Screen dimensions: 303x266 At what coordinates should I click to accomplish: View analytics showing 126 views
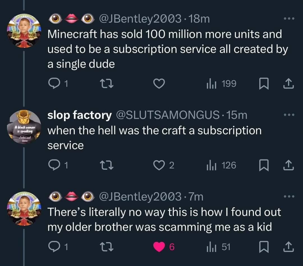(x=221, y=165)
